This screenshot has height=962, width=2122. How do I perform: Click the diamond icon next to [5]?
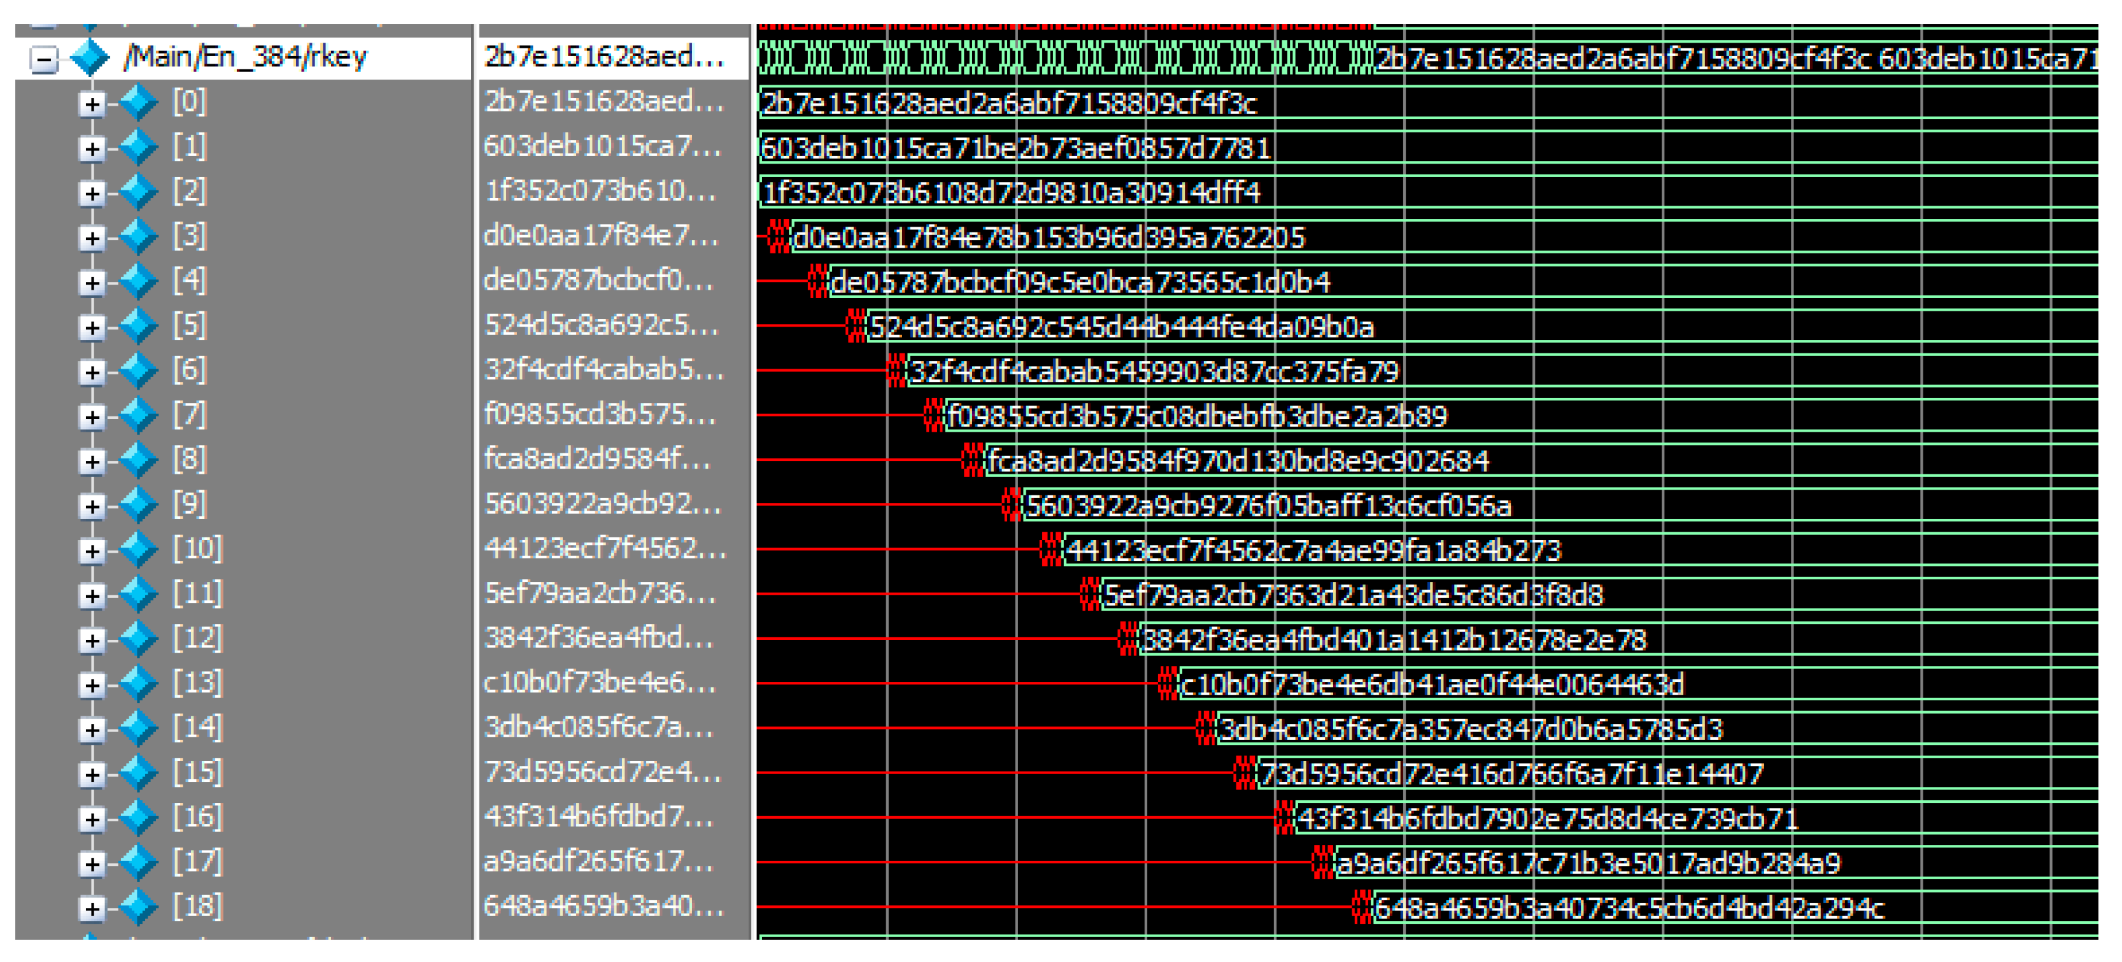(x=138, y=325)
